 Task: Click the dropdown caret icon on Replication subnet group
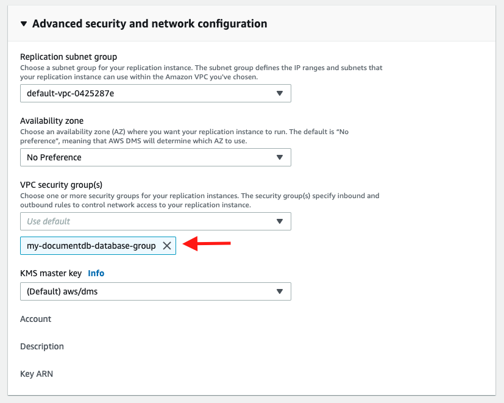coord(280,93)
